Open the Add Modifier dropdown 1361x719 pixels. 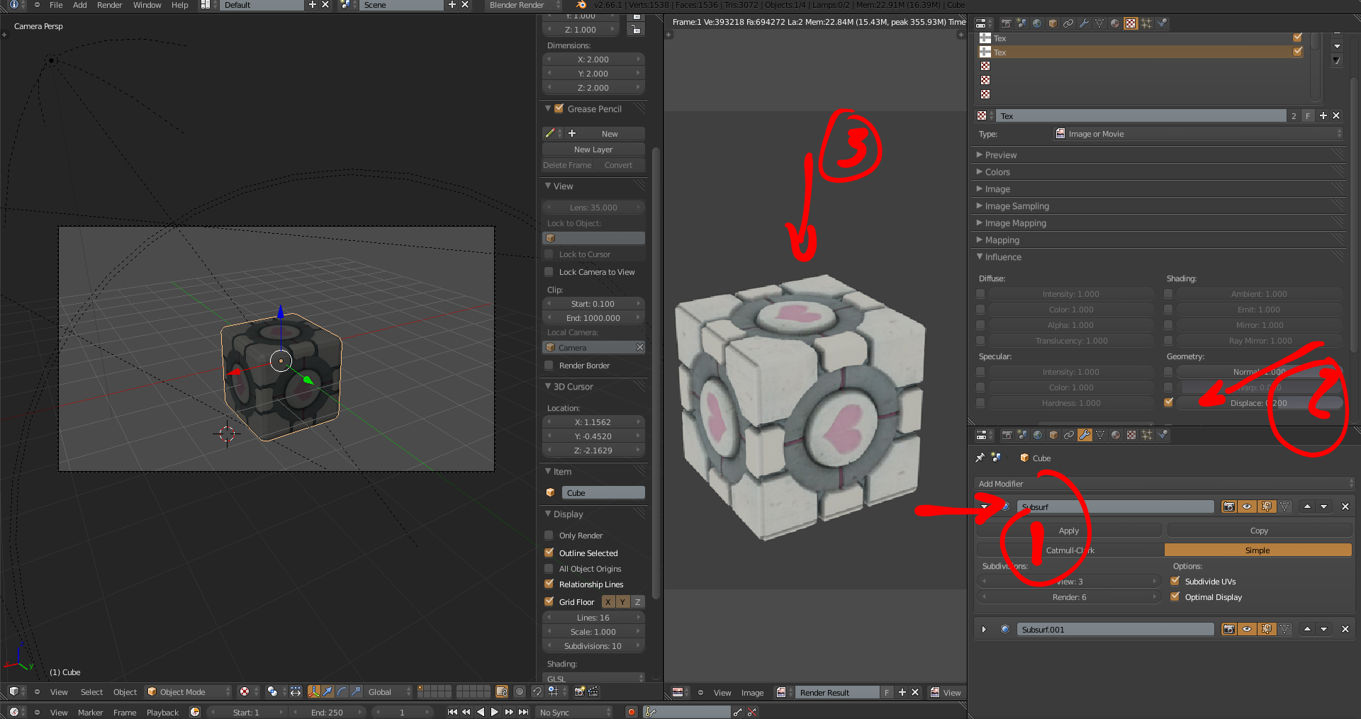(x=1164, y=484)
